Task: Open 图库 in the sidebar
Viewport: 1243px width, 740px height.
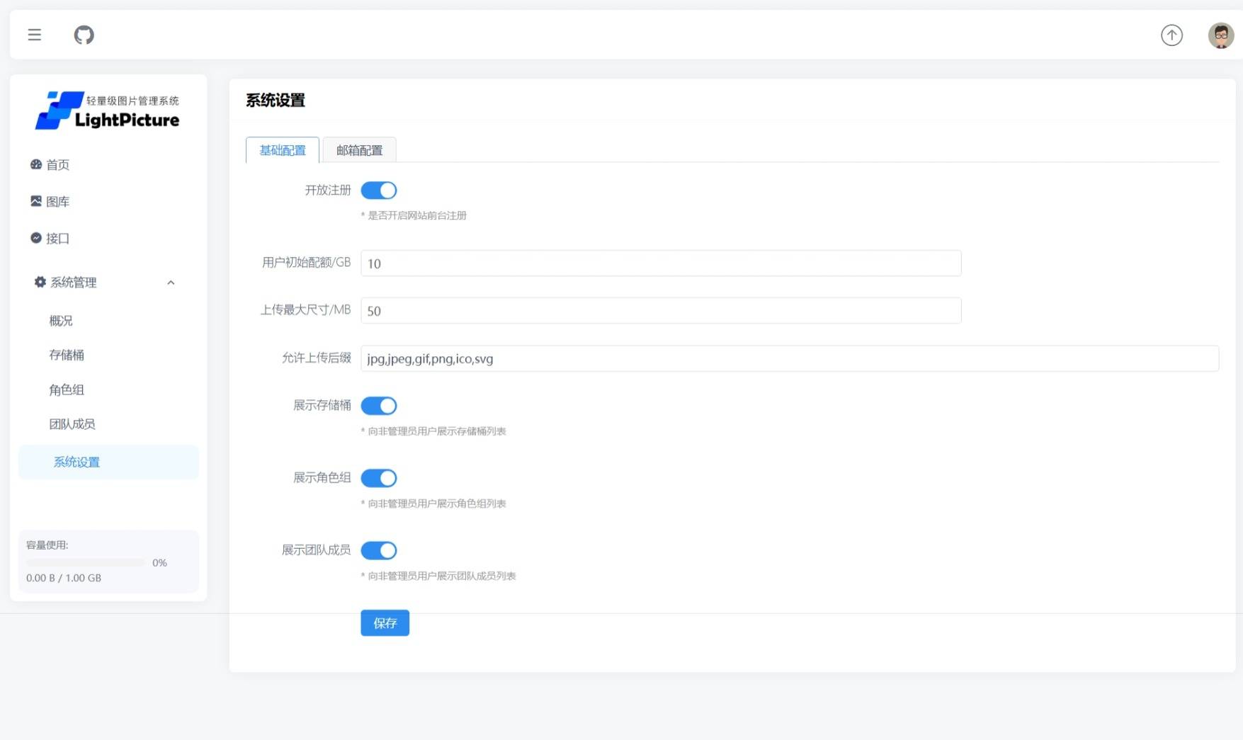Action: pos(58,202)
